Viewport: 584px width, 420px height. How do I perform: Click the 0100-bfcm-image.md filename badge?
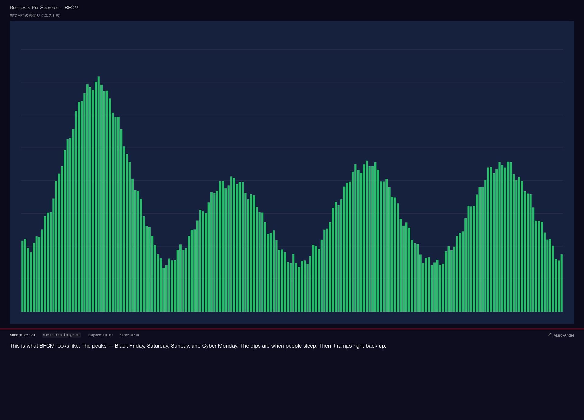(x=61, y=335)
